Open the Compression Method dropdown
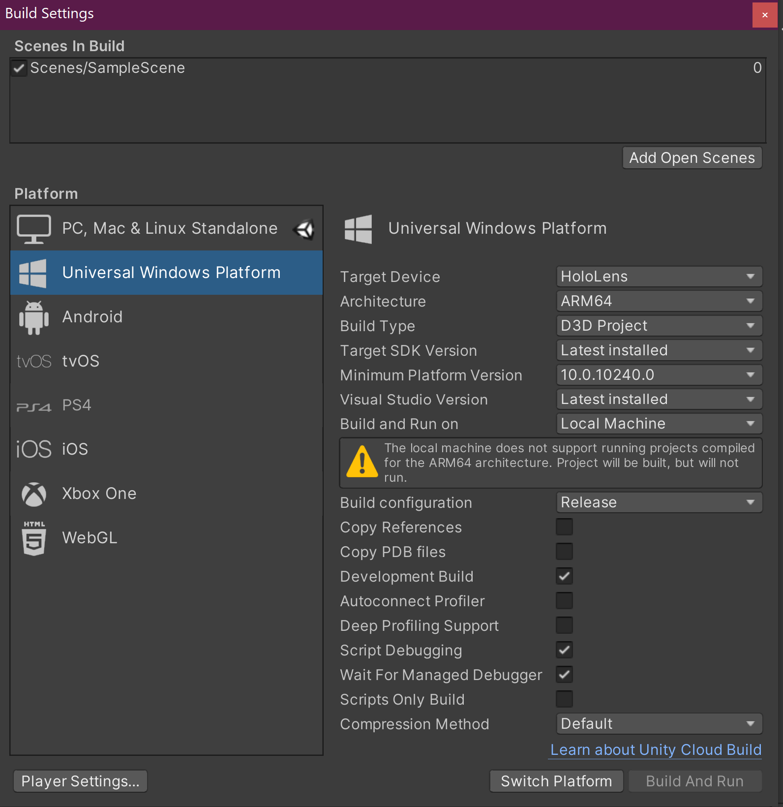The image size is (783, 807). 659,724
